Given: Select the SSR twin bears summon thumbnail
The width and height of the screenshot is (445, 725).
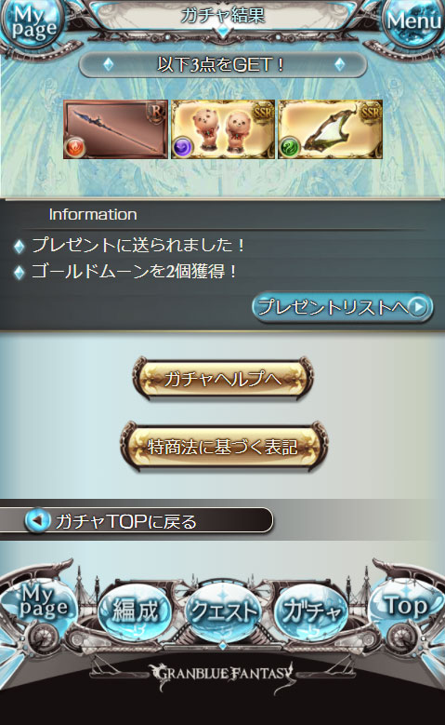Looking at the screenshot, I should pyautogui.click(x=223, y=129).
